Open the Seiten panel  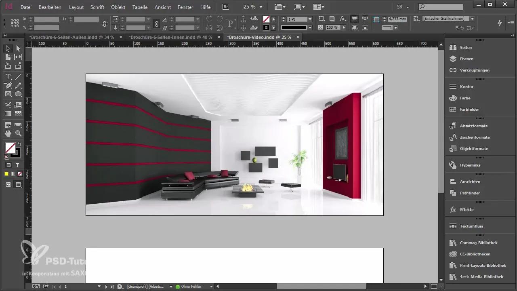point(466,47)
